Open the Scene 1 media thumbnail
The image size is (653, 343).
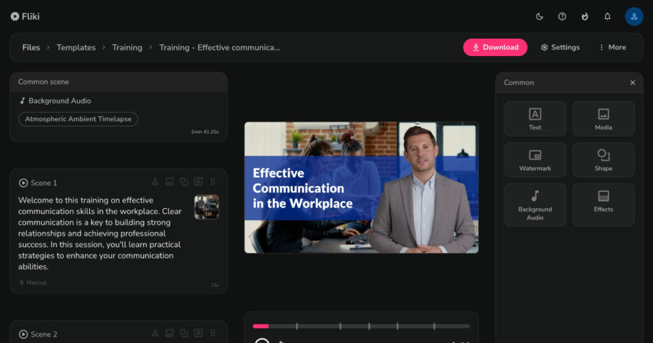207,207
